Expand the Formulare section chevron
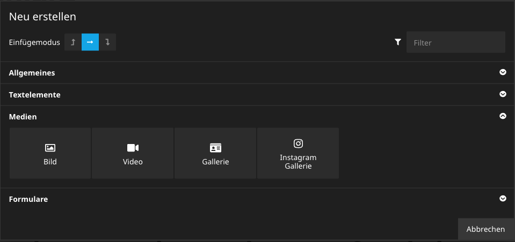The image size is (515, 242). (503, 199)
